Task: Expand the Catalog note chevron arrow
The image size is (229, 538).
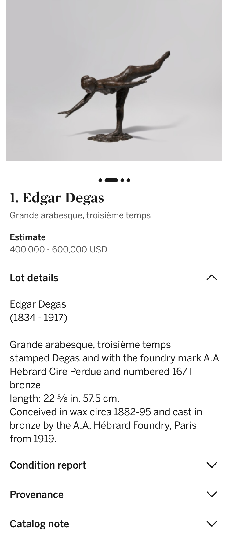Action: 212,524
